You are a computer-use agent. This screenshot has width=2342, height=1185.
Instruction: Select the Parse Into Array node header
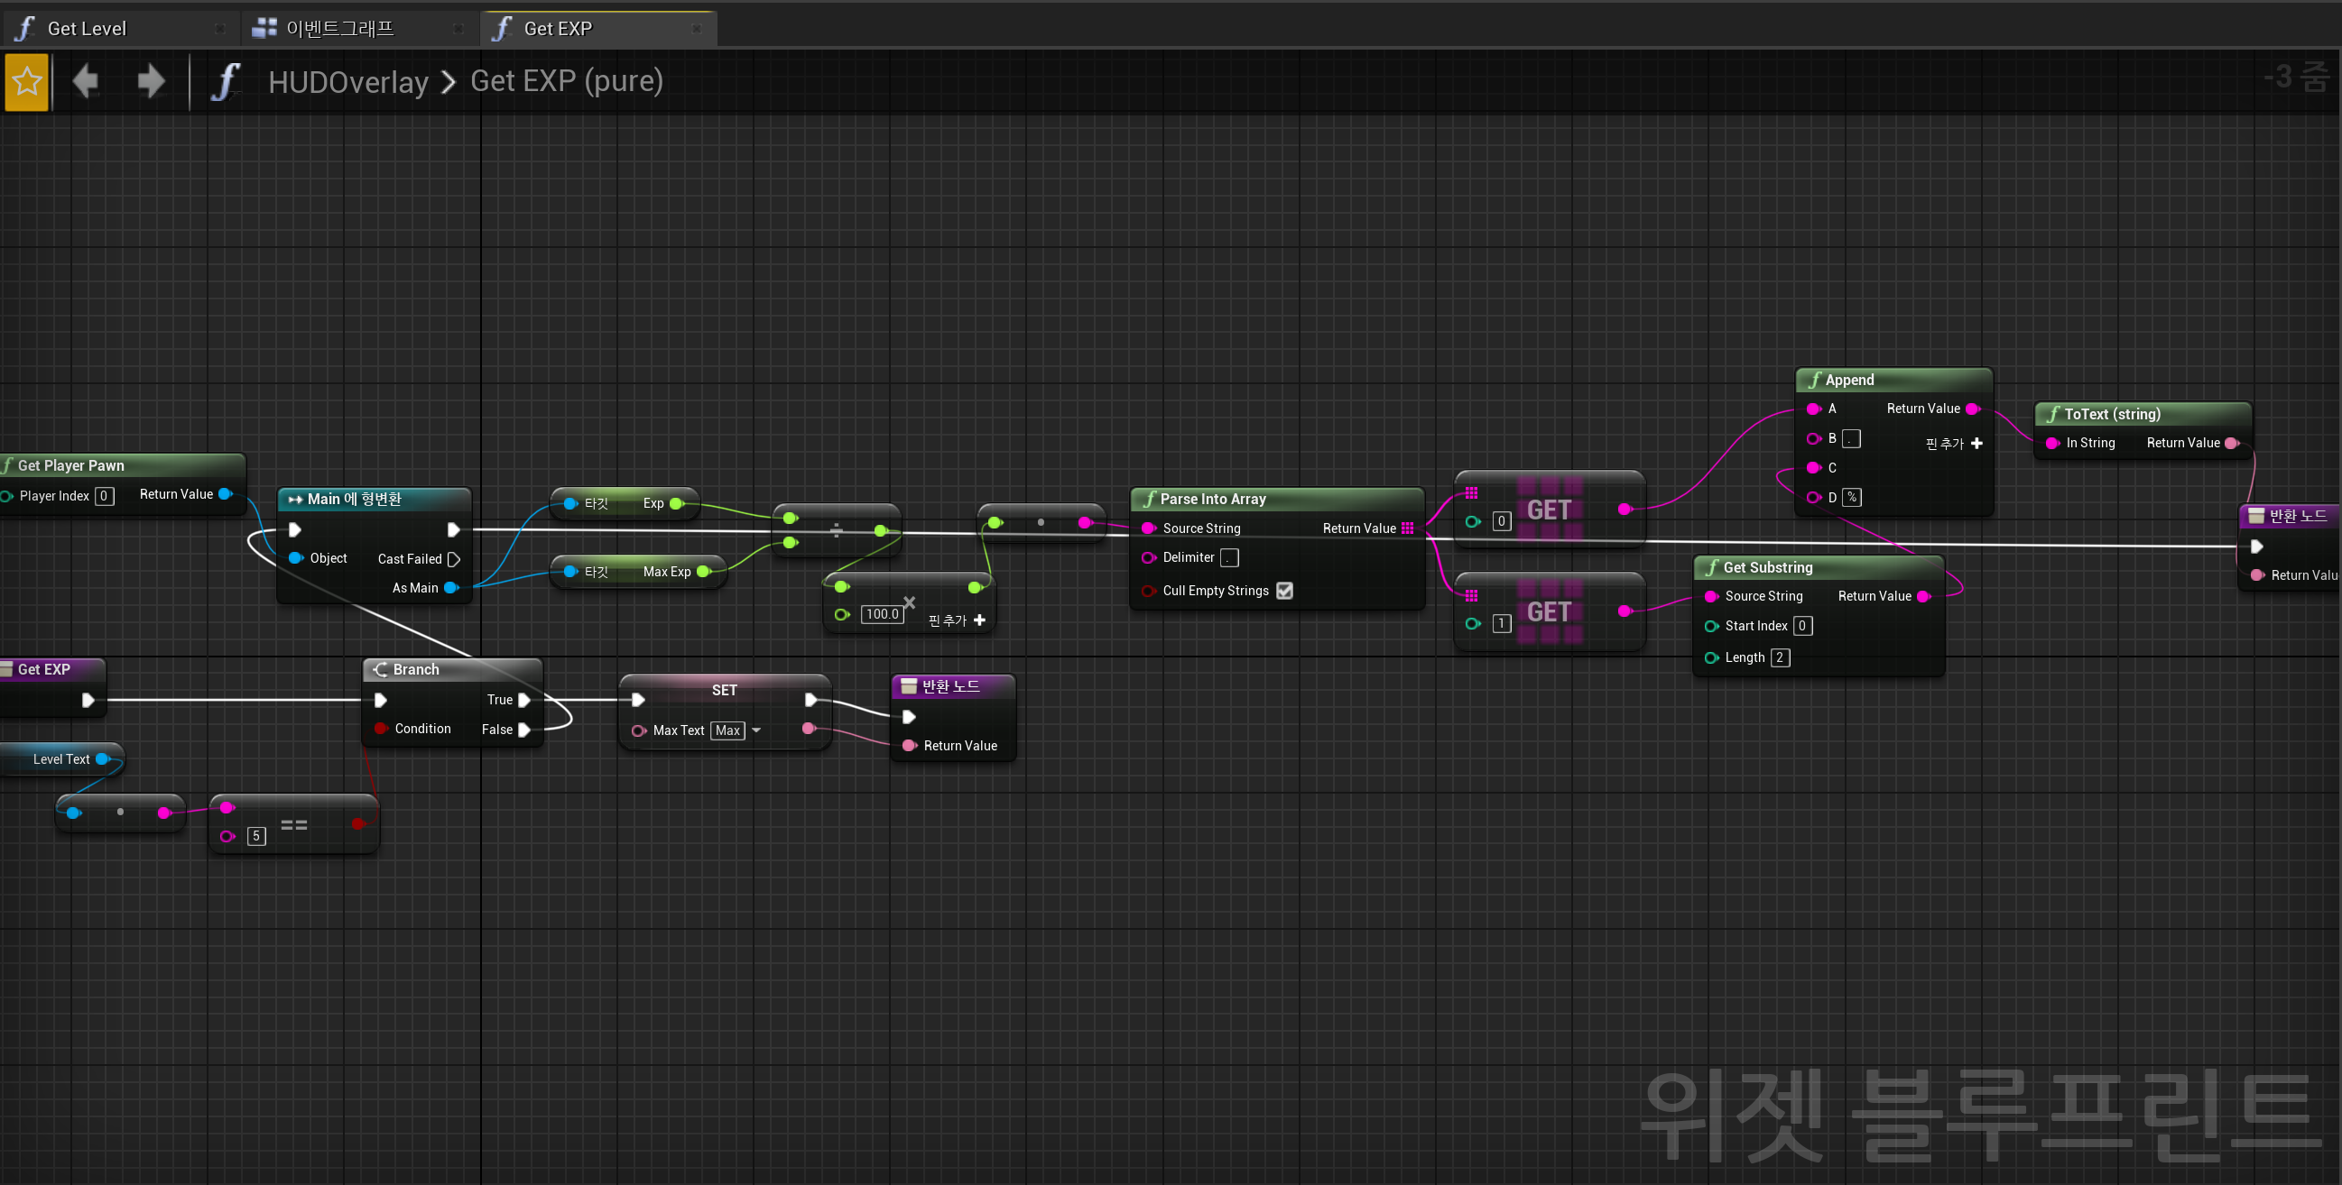point(1276,499)
